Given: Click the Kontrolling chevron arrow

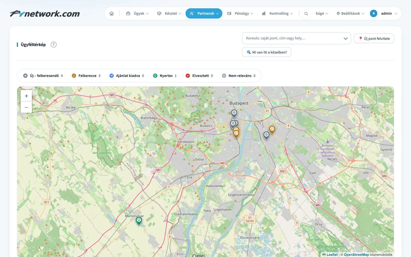Looking at the screenshot, I should (292, 14).
